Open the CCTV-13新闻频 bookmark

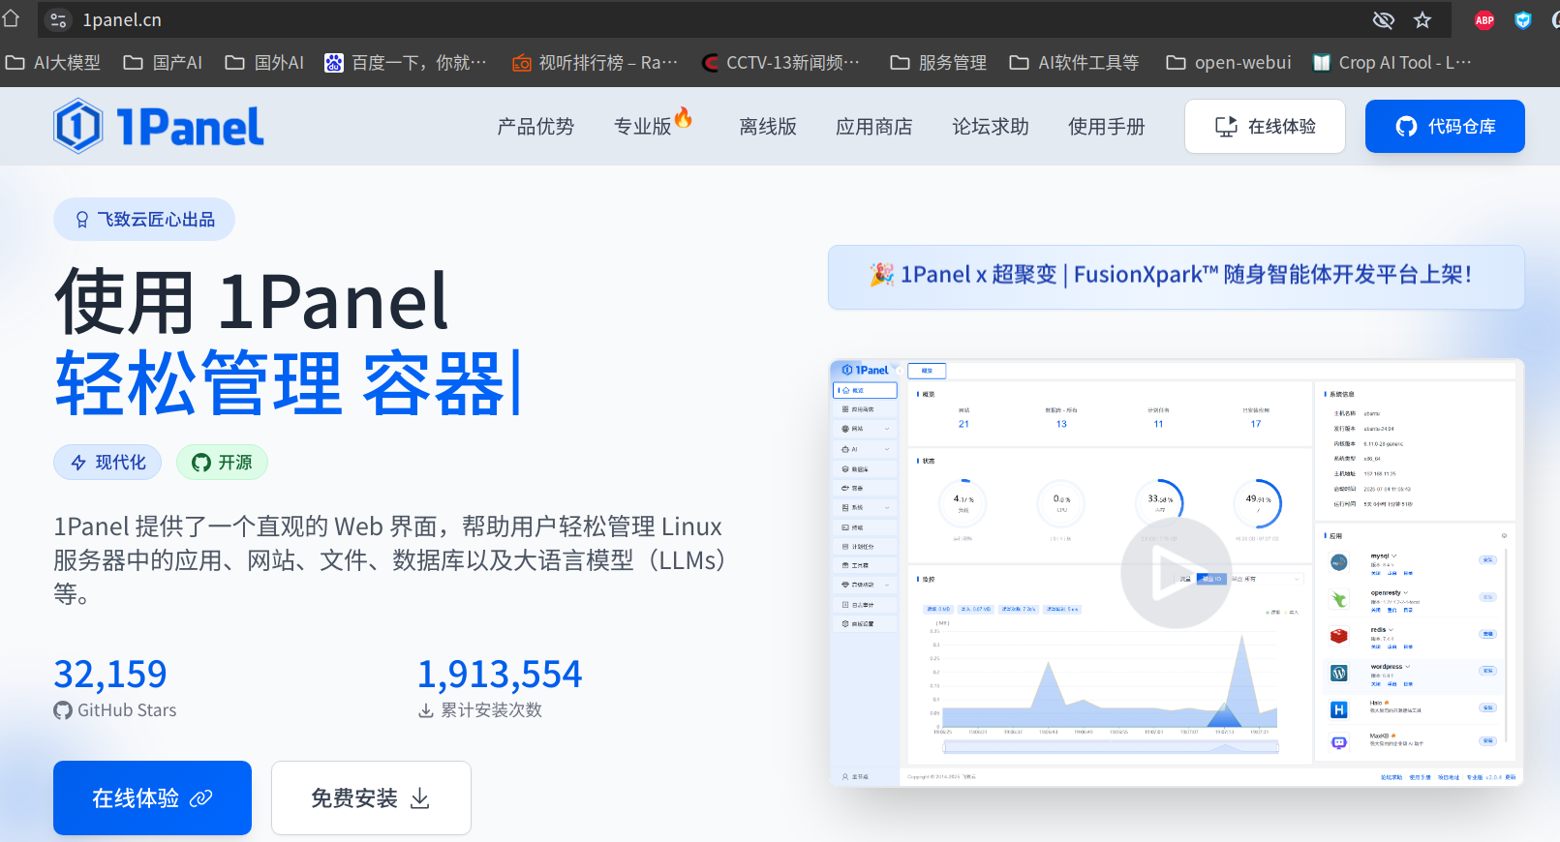(x=780, y=63)
